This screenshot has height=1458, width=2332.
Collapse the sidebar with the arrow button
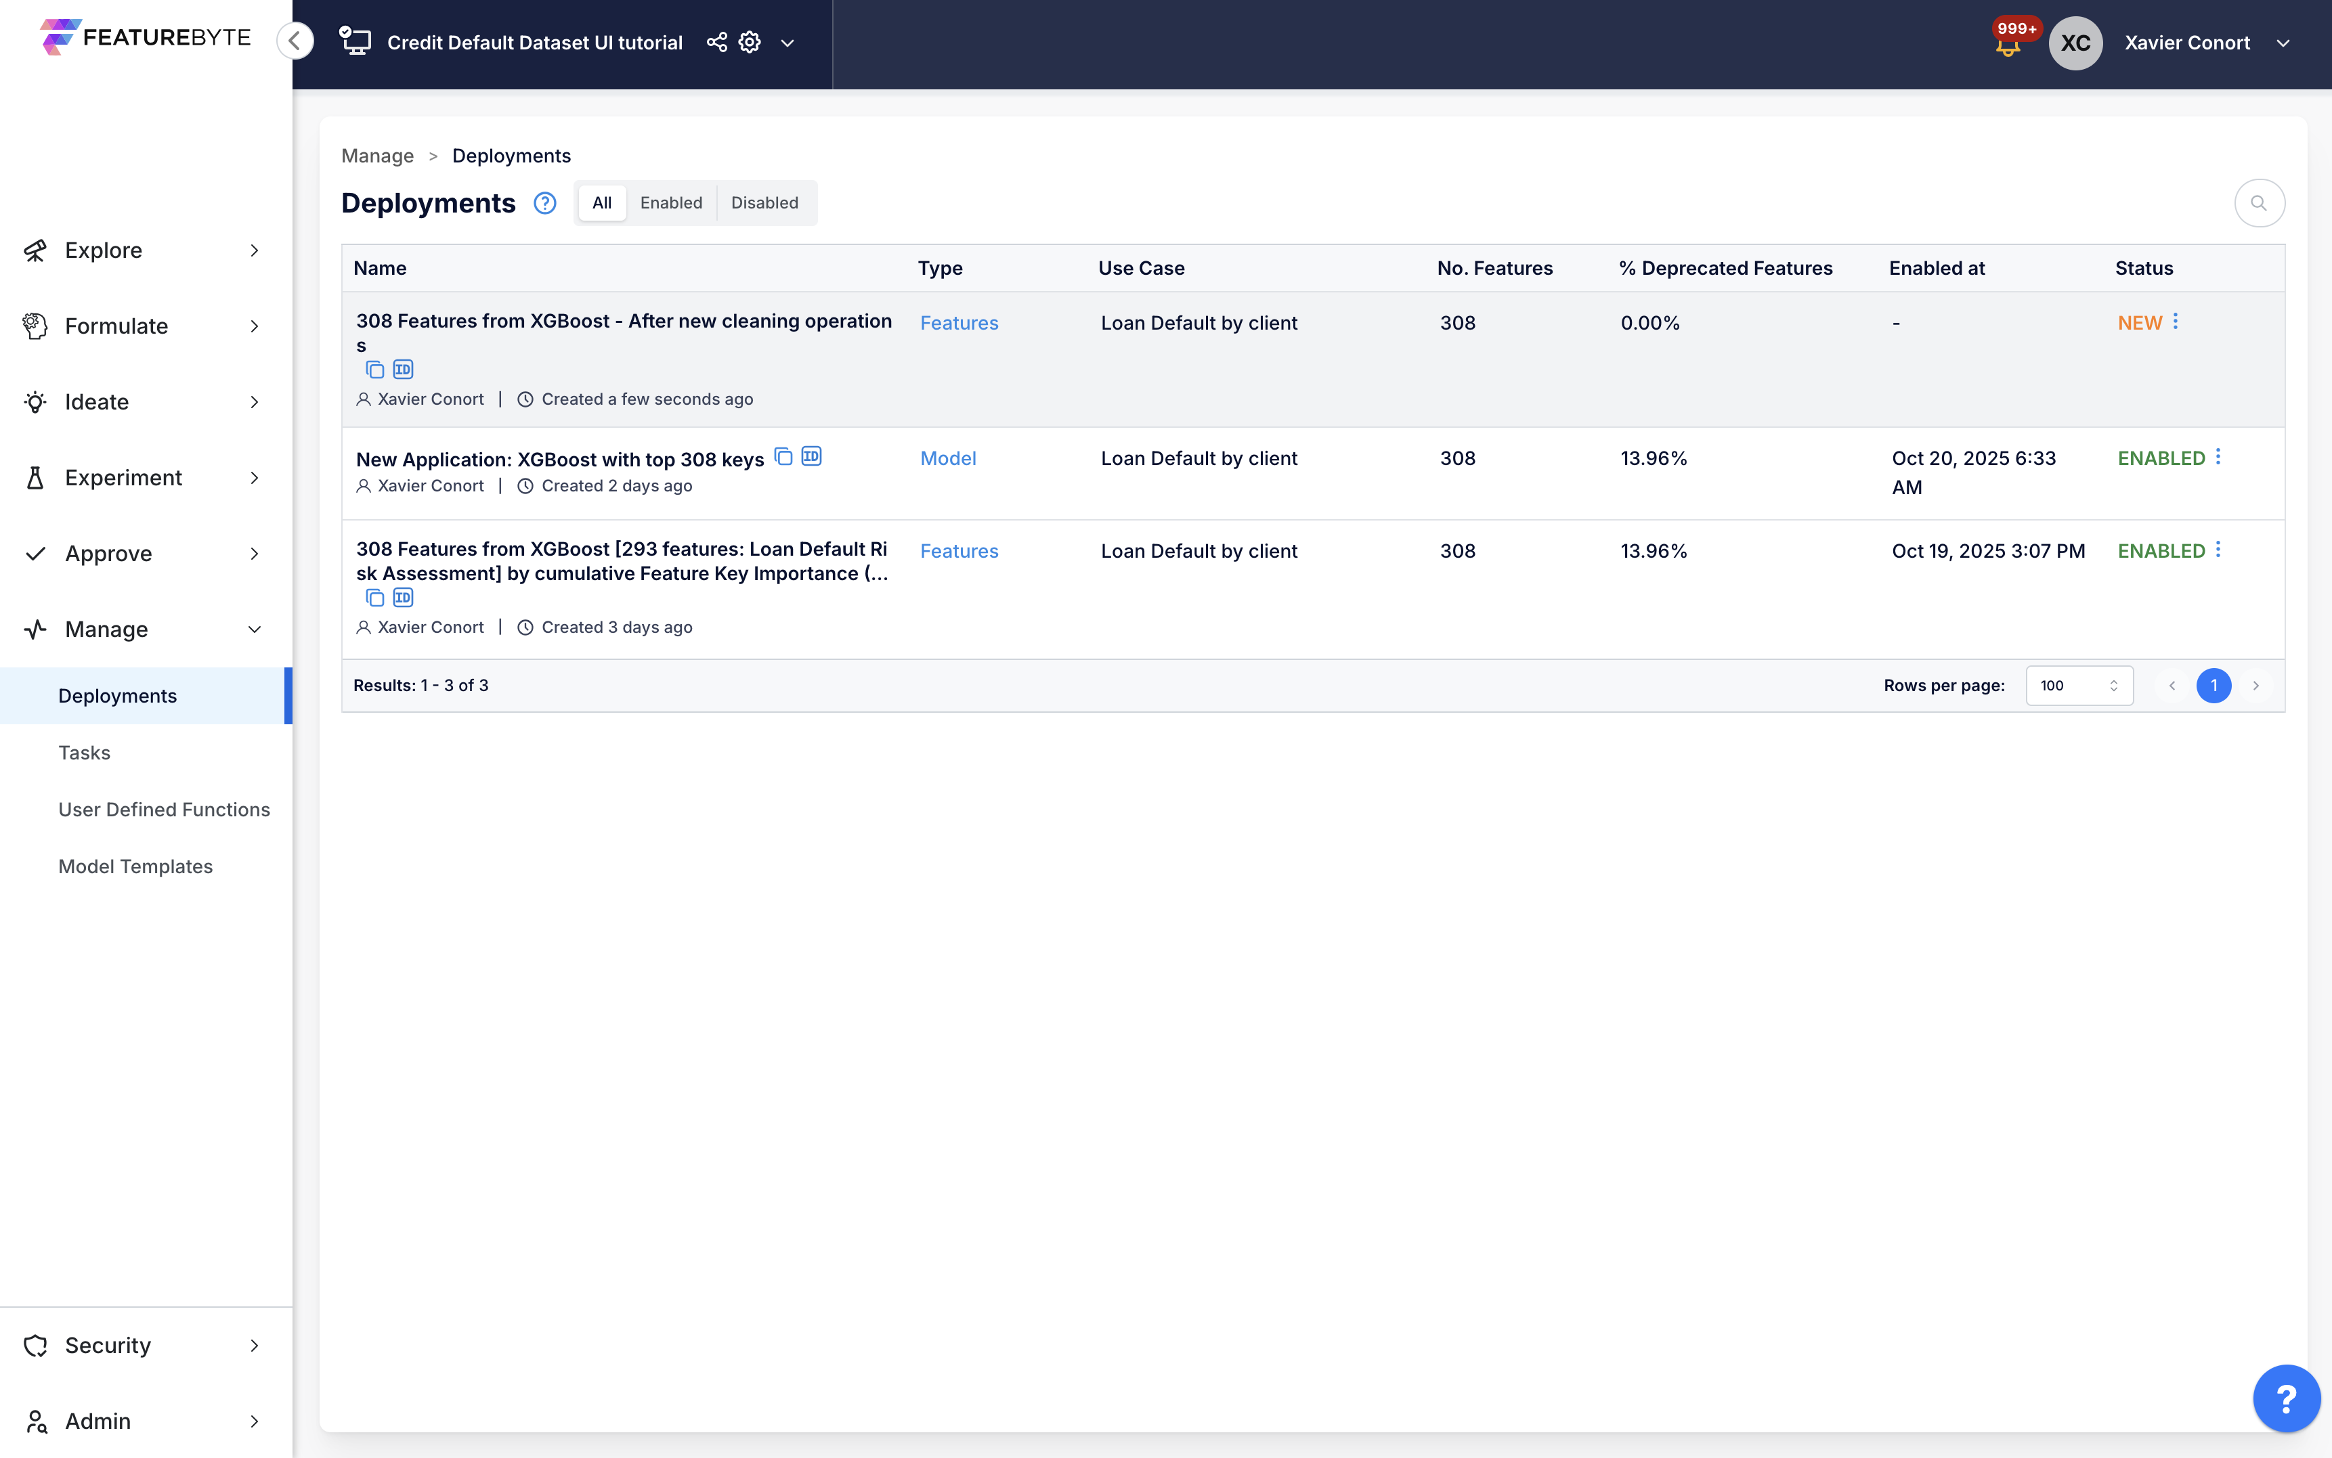(295, 41)
